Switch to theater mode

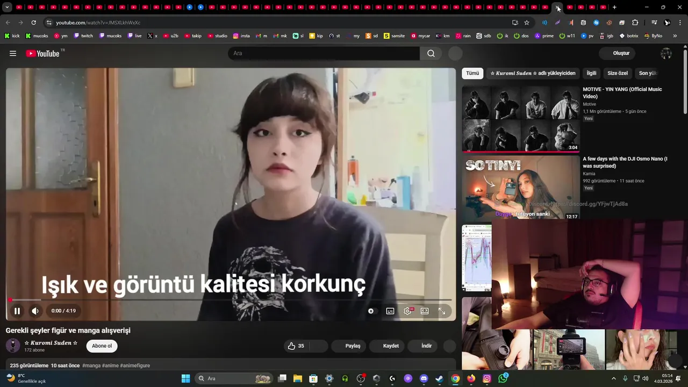point(425,311)
